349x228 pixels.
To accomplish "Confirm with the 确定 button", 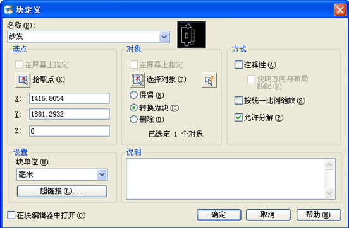I will pos(219,215).
